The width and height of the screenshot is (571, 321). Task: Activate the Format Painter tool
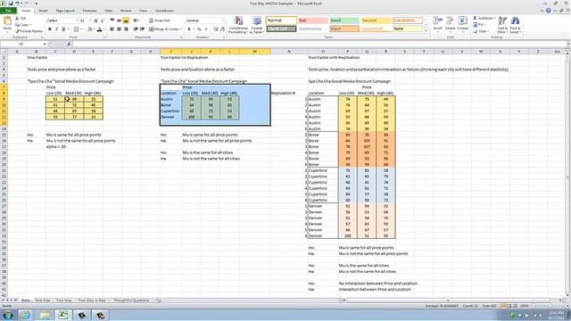29,31
